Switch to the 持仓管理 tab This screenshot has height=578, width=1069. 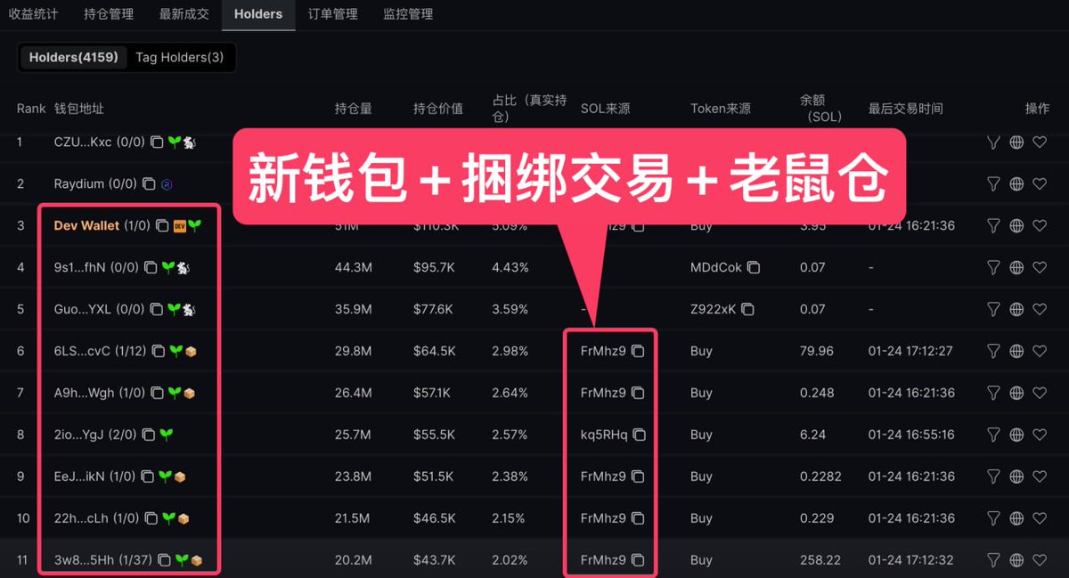[109, 14]
